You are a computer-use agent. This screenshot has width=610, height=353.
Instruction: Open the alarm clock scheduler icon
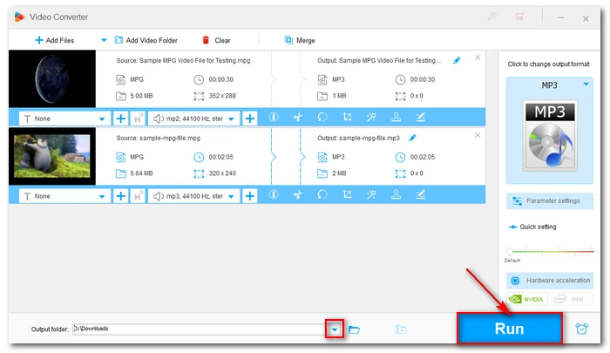click(581, 329)
